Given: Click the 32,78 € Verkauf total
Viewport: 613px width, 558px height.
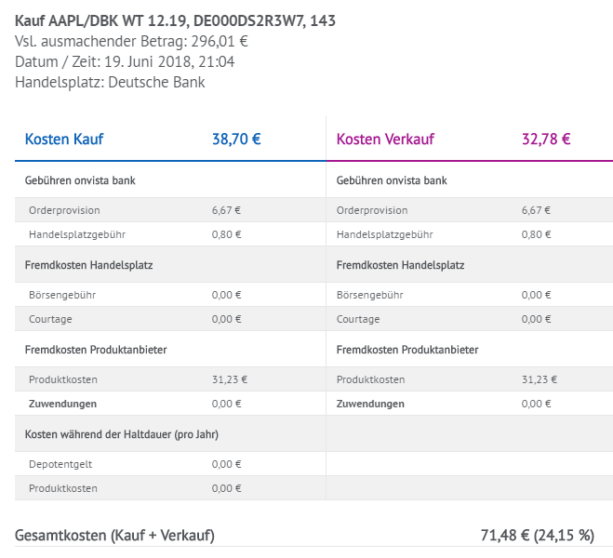Looking at the screenshot, I should click(x=546, y=139).
